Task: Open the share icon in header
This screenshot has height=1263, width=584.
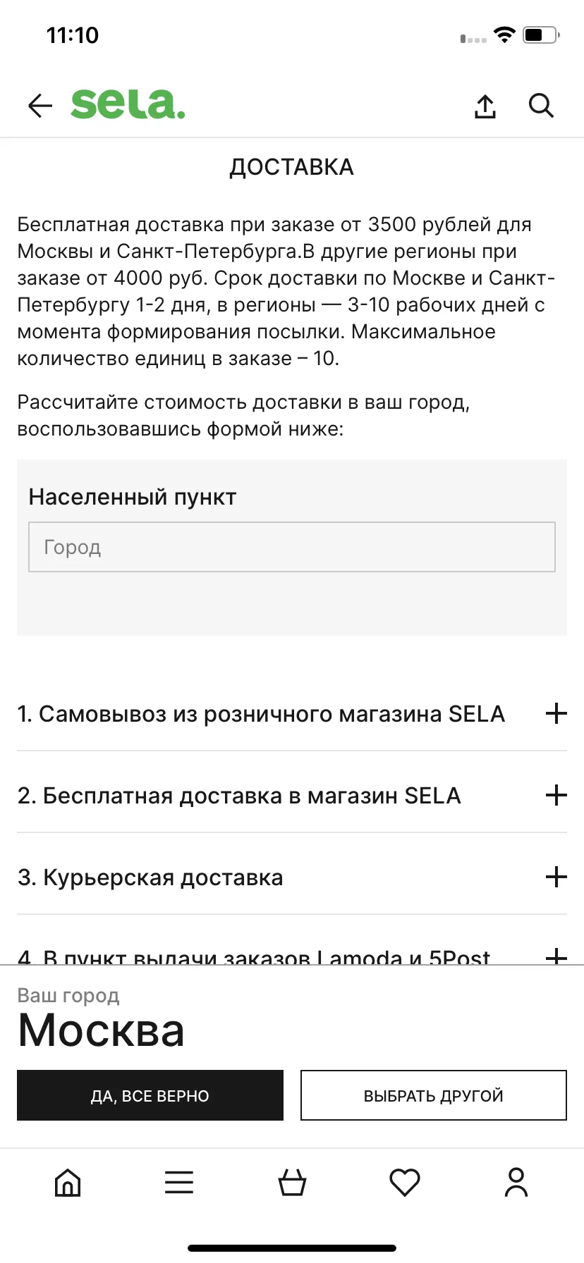Action: coord(485,106)
